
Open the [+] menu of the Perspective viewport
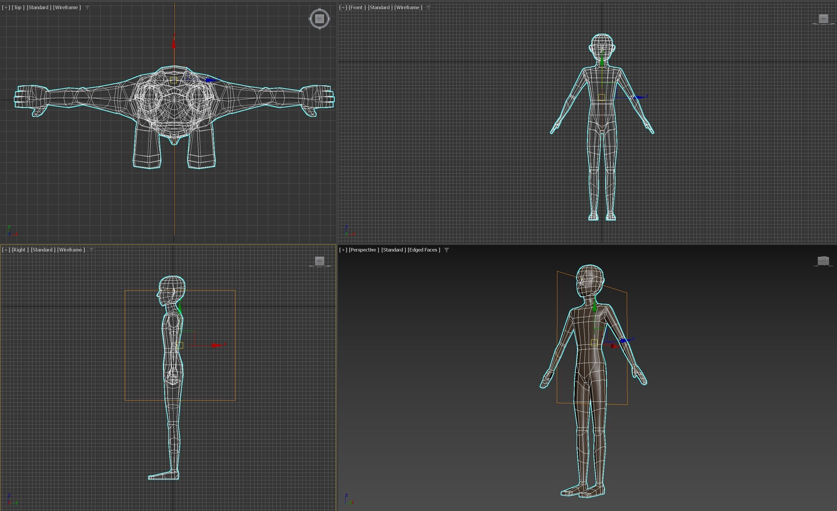pos(343,250)
